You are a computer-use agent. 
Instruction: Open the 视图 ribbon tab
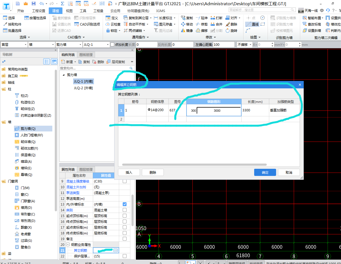pyautogui.click(x=69, y=11)
